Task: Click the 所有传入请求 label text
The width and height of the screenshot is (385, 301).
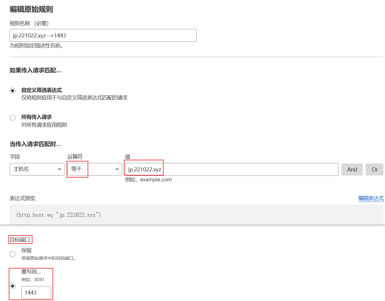Action: click(37, 117)
